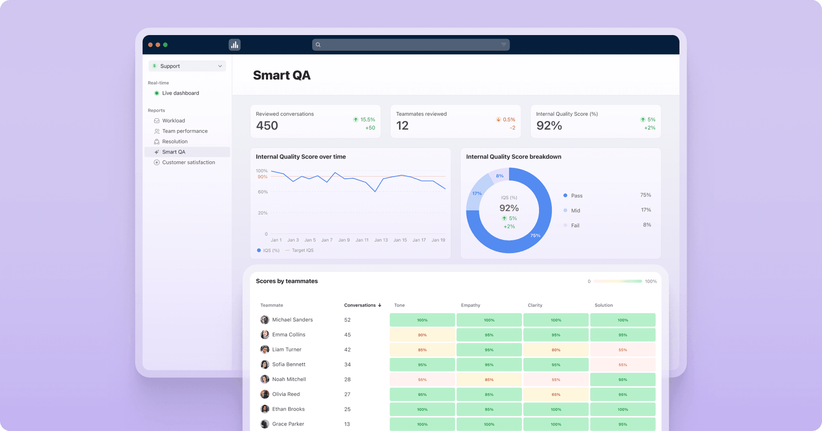
Task: Toggle the Target IQS legend line
Action: click(x=300, y=251)
